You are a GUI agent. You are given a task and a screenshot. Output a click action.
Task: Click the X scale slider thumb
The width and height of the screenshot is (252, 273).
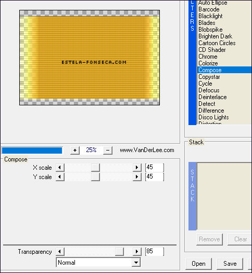[x=95, y=168]
